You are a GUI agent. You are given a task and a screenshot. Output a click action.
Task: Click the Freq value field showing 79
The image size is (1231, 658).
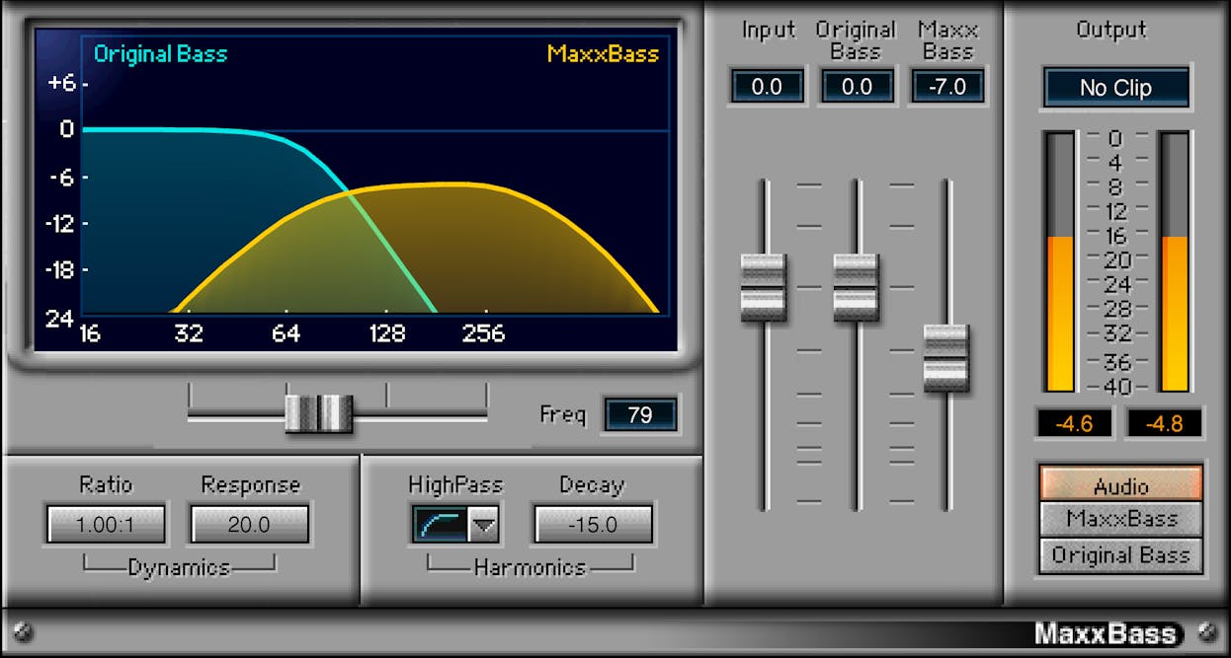click(639, 414)
